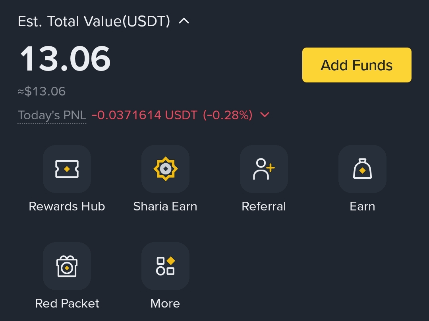Tap the Sharia Earn star icon
Screen dimensions: 429x321
(165, 169)
